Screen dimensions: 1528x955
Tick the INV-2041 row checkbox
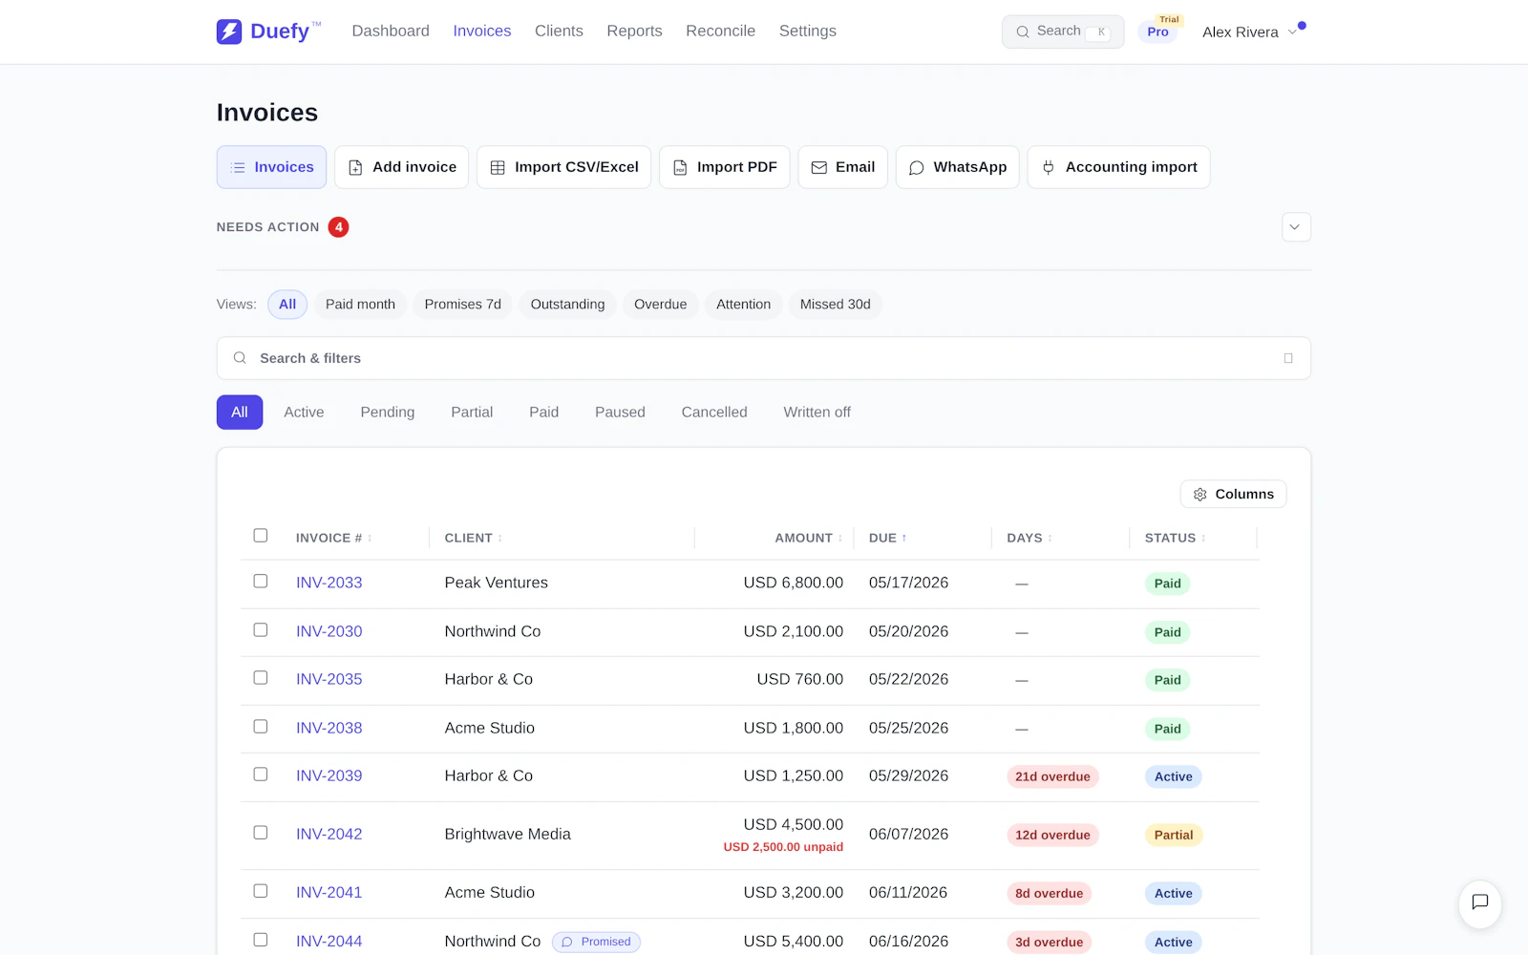[x=261, y=891]
